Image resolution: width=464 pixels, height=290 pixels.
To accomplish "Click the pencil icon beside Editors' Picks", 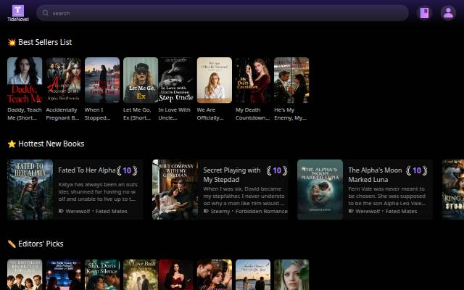I will (12, 244).
